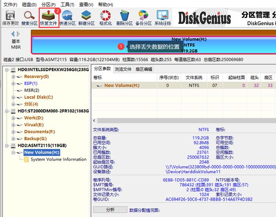Select ESP(1) partition in the tree
Viewport: 276px width, 217px height.
click(31, 83)
